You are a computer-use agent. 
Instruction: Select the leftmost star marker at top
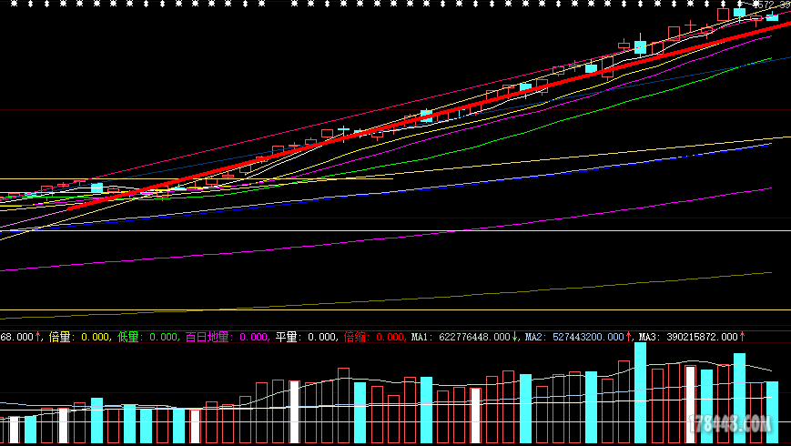pos(7,3)
